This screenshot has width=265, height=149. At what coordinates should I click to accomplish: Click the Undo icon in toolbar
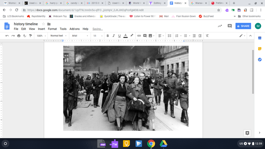point(7,36)
